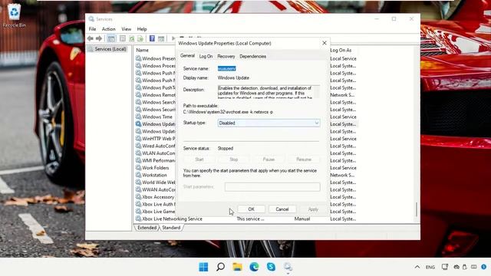Select the Xbox Live Networking Service row
491x276 pixels.
[x=245, y=219]
